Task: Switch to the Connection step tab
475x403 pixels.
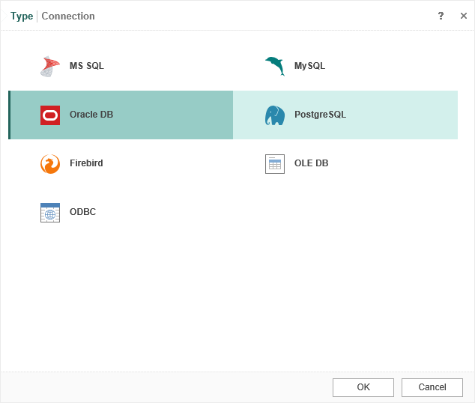Action: pos(68,16)
